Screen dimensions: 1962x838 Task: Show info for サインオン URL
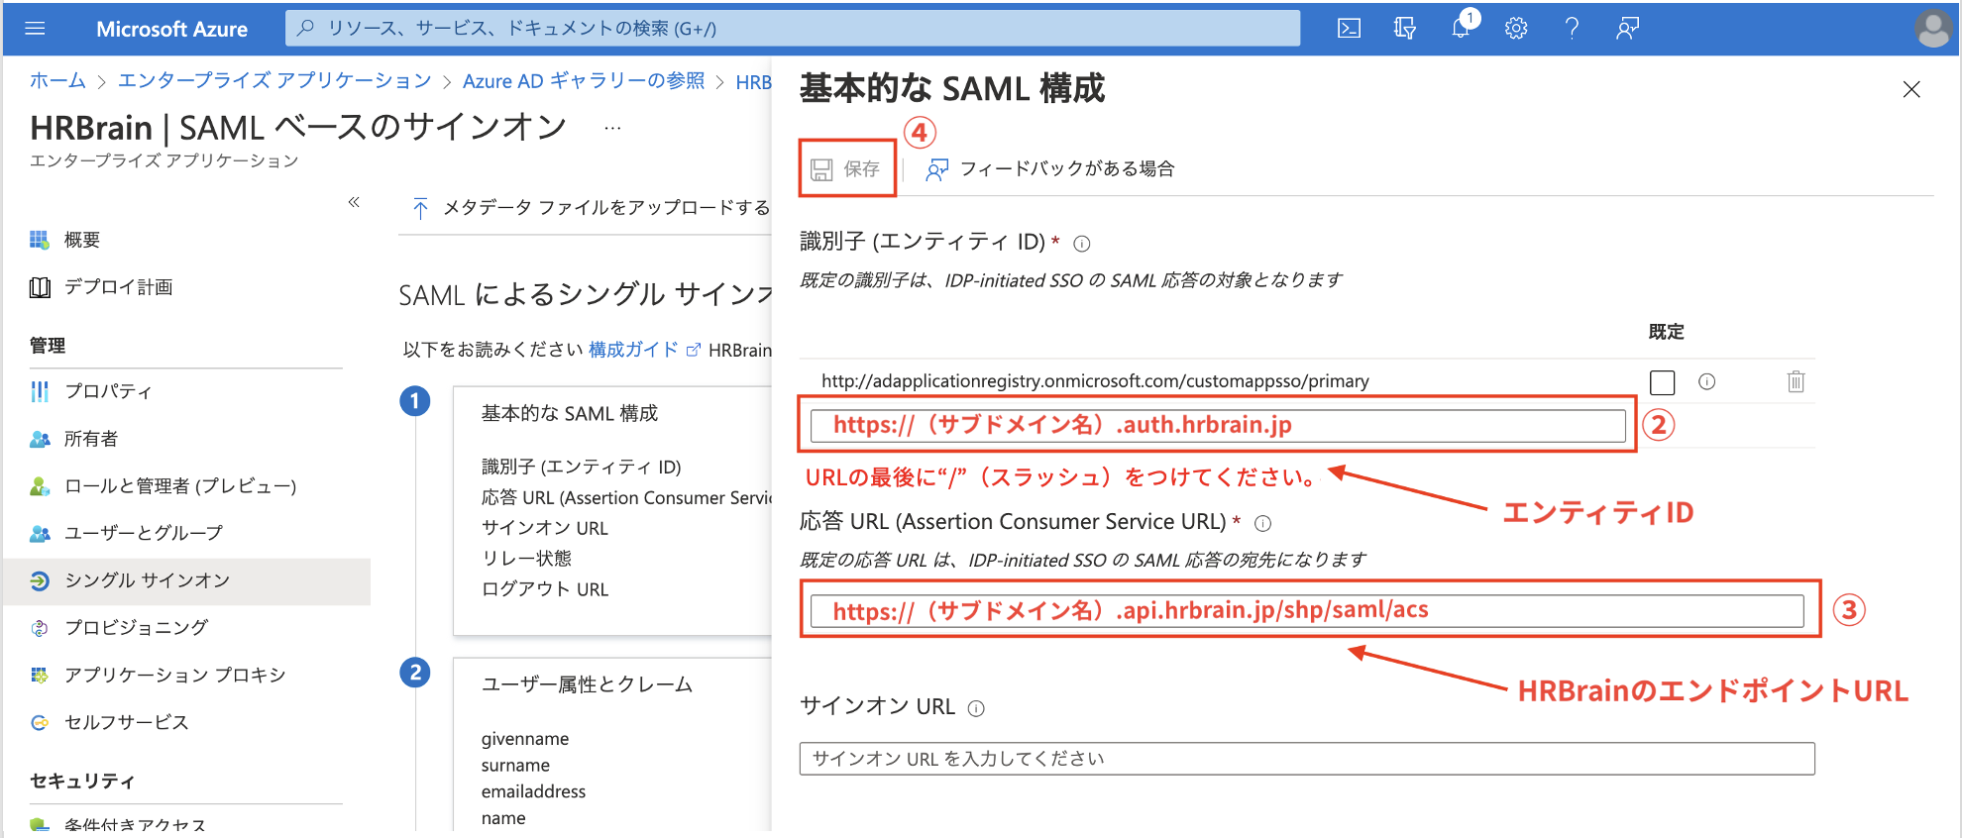[x=976, y=708]
